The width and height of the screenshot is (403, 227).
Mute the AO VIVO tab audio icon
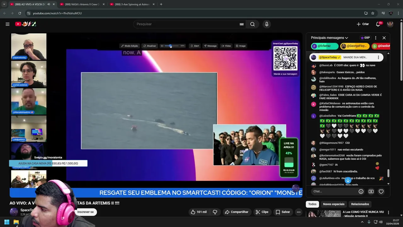(x=48, y=4)
